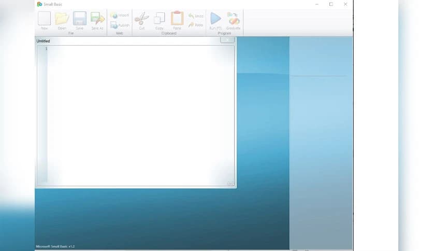Image resolution: width=433 pixels, height=251 pixels.
Task: Click the Small Basic logo in title bar
Action: tap(39, 4)
